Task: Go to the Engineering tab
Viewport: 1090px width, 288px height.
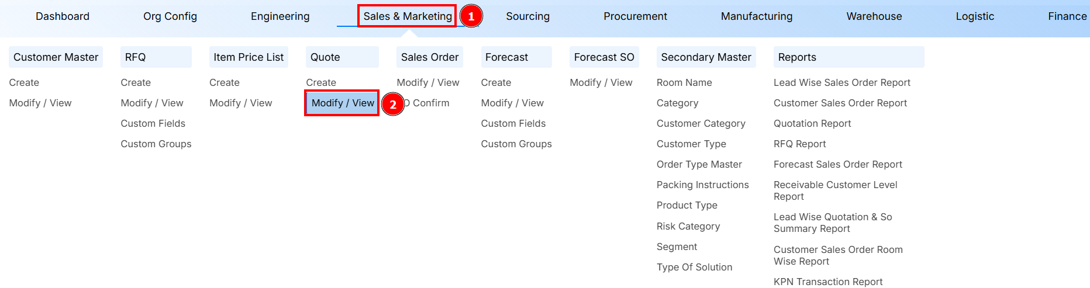Action: click(x=280, y=16)
